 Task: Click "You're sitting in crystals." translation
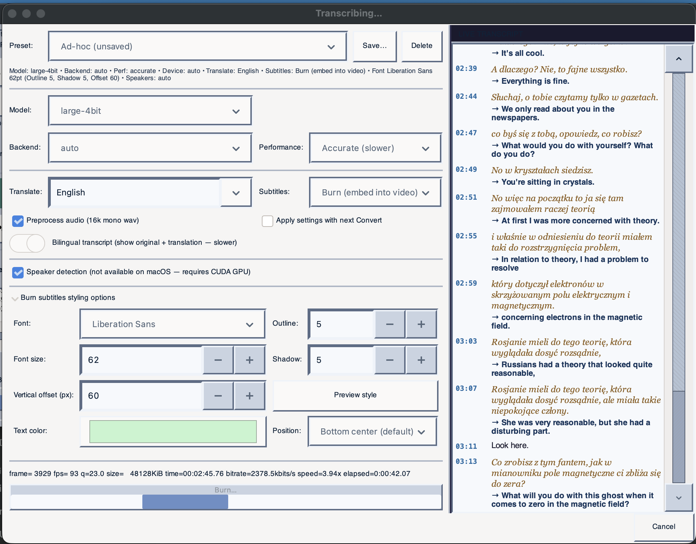(x=543, y=182)
